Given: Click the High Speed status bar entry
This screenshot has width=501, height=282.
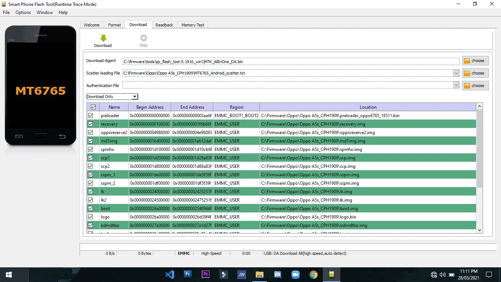Looking at the screenshot, I should click(211, 253).
